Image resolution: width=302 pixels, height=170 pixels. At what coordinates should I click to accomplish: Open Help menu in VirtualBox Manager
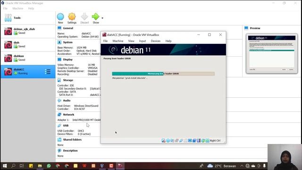click(x=31, y=8)
